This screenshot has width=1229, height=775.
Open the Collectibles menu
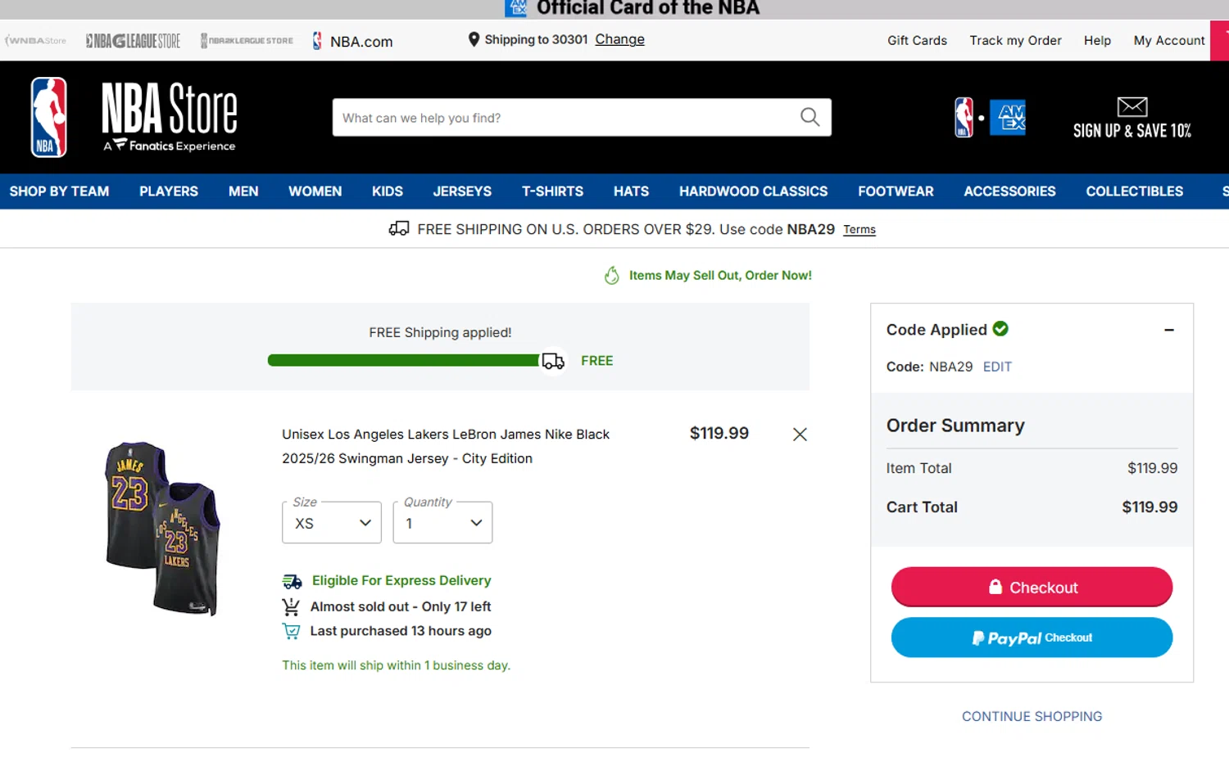[1134, 191]
